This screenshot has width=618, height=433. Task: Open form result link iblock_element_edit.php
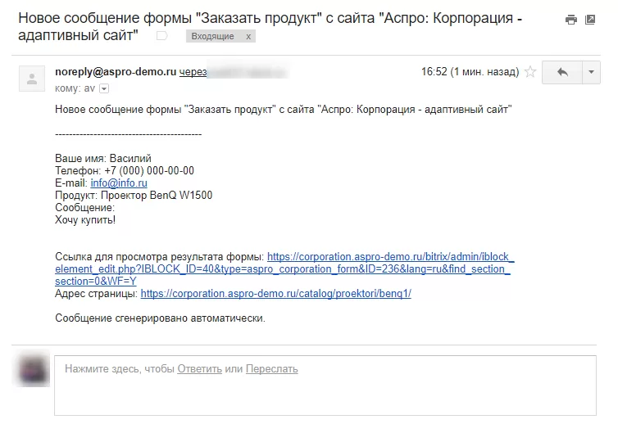[284, 268]
